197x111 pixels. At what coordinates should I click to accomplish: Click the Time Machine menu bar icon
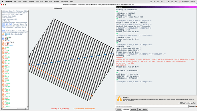tap(158, 1)
